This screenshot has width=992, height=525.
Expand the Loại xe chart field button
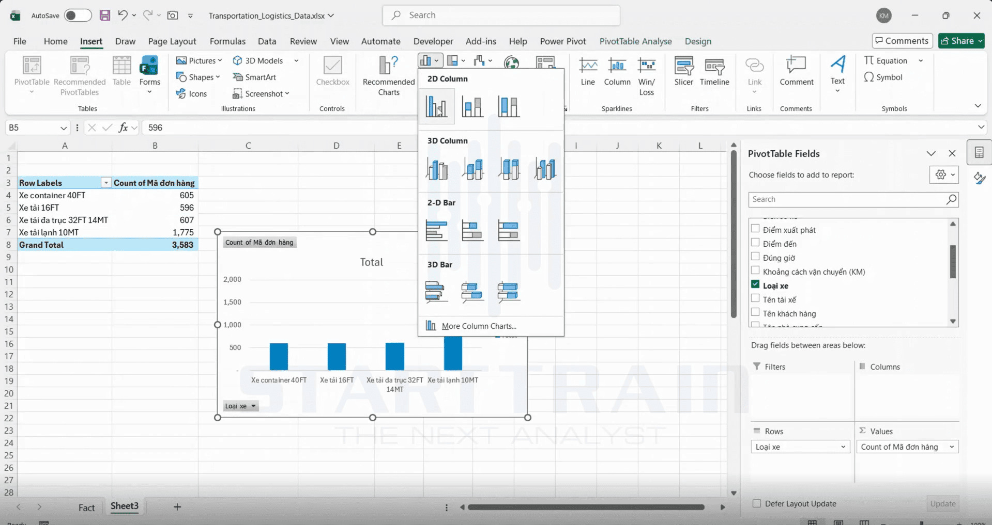tap(240, 406)
